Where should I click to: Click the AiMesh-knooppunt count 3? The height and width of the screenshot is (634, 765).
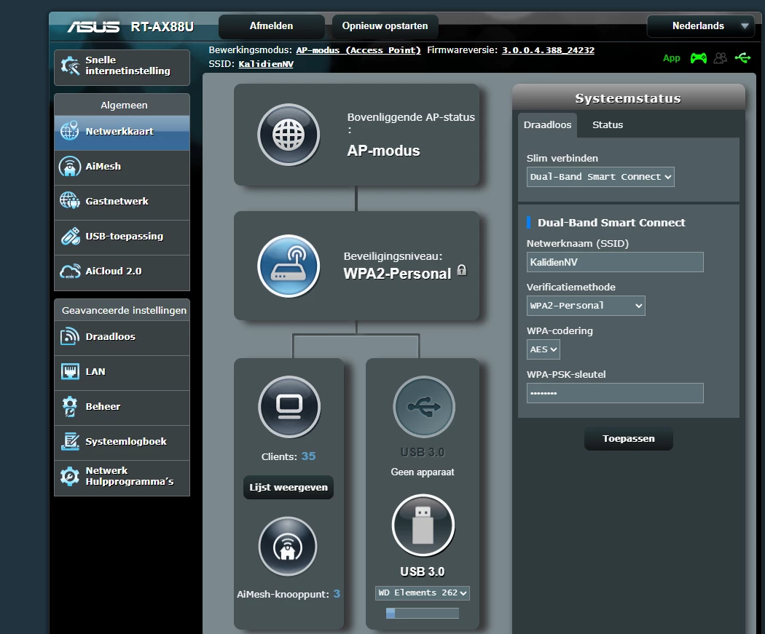click(337, 594)
